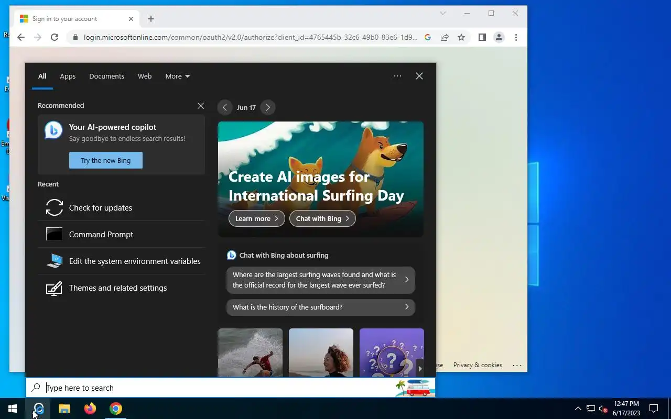Expand the More dropdown in the search panel
Screen dimensions: 671x419
click(178, 76)
